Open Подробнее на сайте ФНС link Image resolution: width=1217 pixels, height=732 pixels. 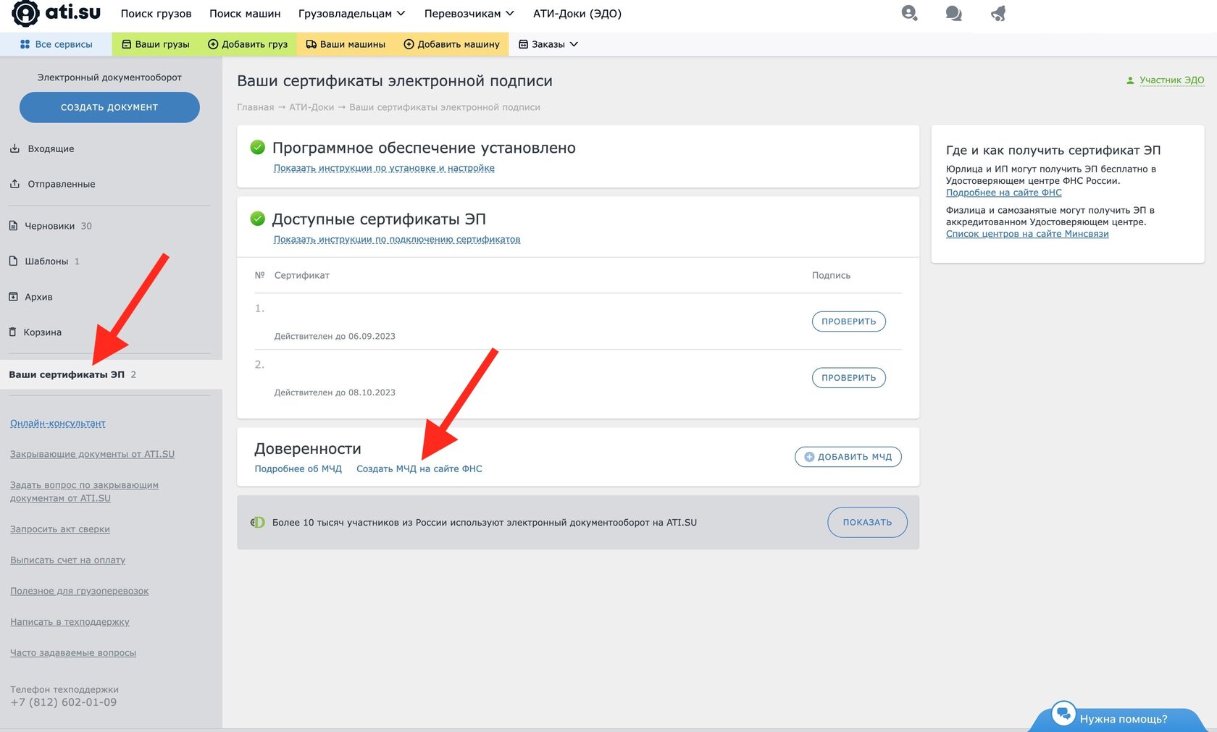[x=1004, y=193]
